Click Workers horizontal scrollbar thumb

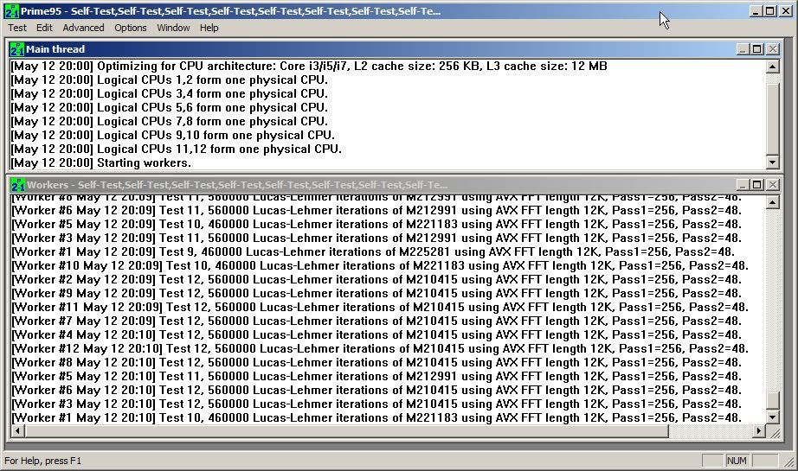click(x=346, y=431)
